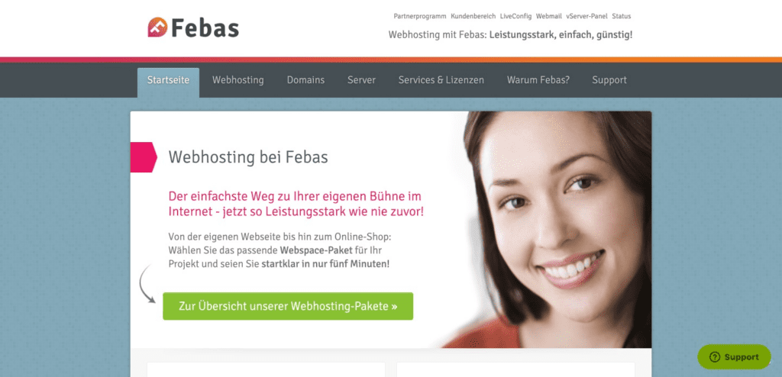Open Services & Lizenzen in the navigation

441,80
